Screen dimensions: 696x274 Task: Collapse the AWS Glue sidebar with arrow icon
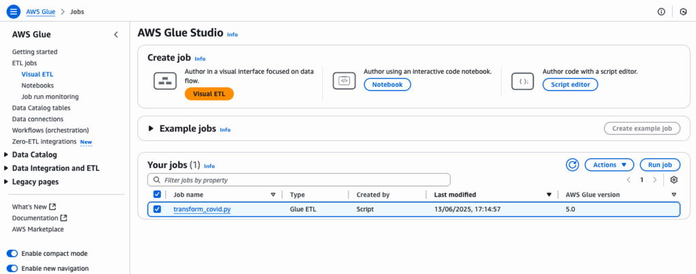(x=116, y=35)
